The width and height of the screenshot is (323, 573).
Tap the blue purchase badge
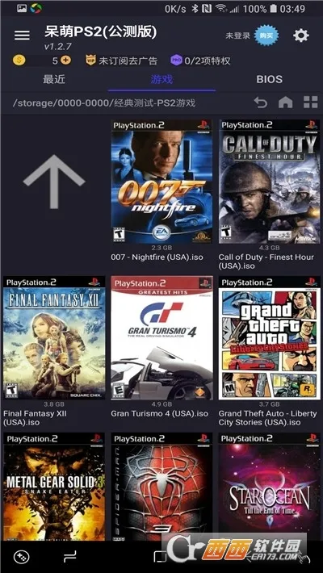point(266,36)
